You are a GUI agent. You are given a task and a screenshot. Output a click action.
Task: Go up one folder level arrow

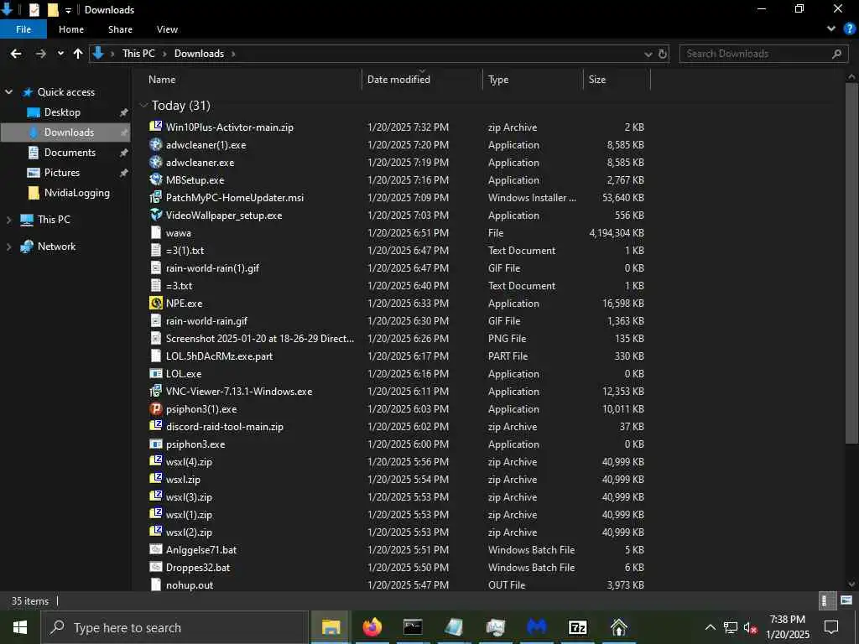pyautogui.click(x=78, y=54)
